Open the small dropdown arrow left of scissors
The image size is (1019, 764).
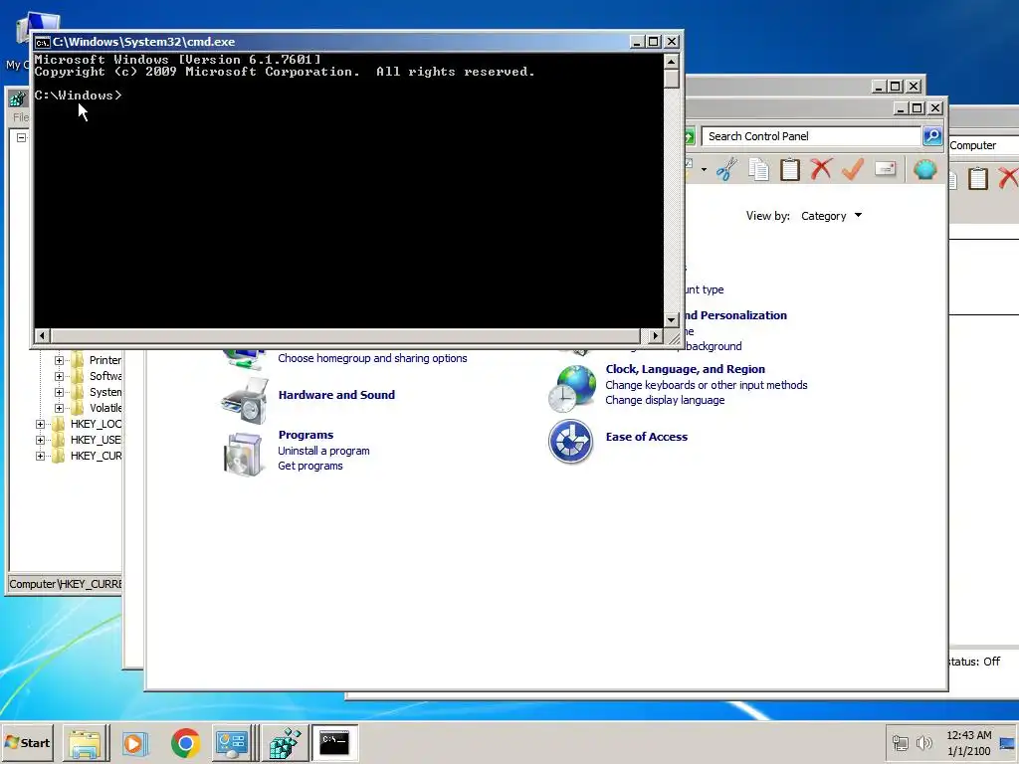[704, 170]
